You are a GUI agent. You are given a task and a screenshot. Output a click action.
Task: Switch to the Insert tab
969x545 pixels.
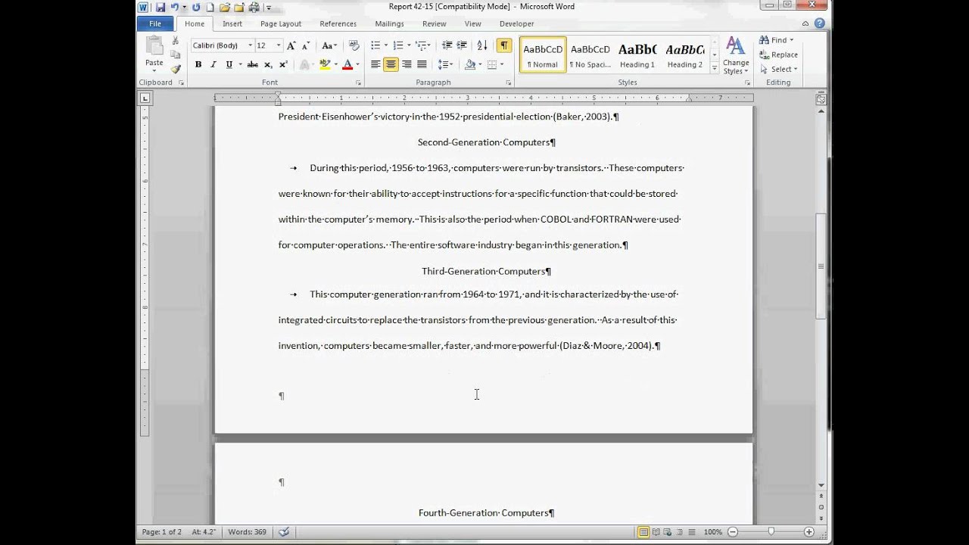(232, 23)
